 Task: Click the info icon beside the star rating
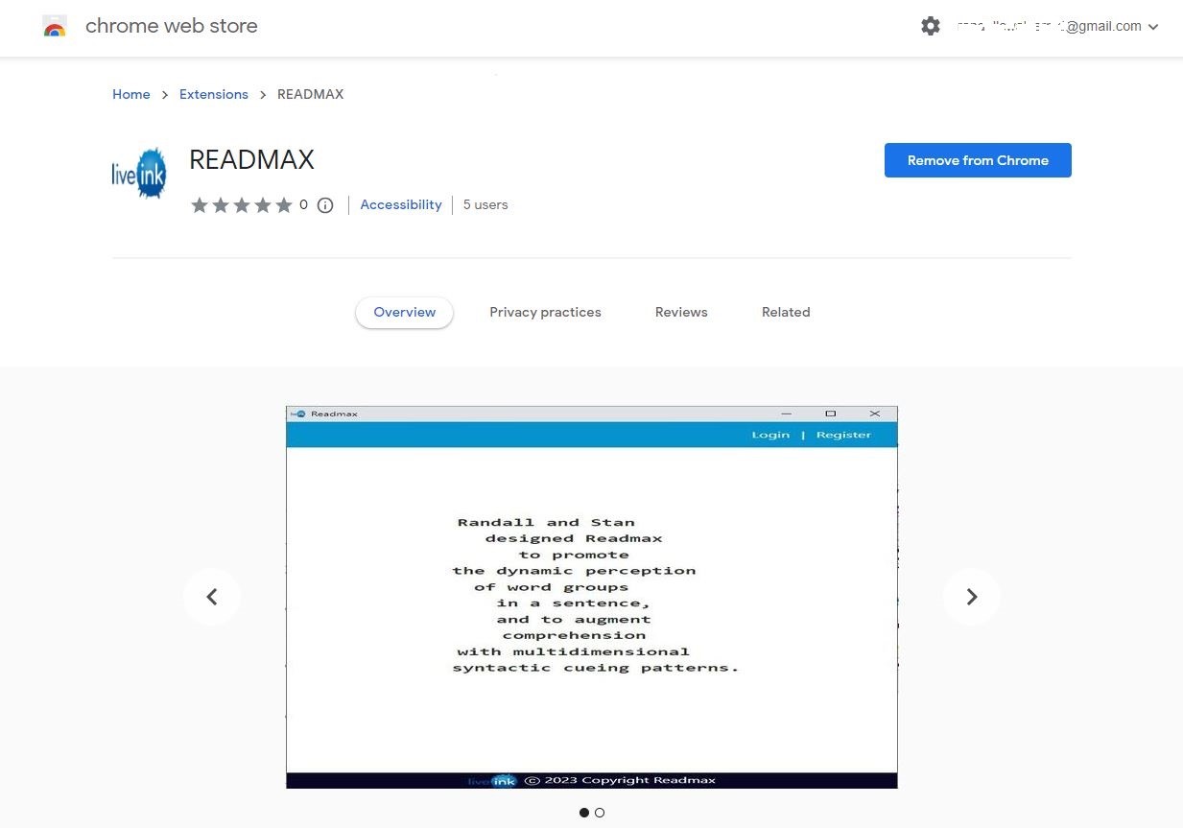(x=325, y=204)
